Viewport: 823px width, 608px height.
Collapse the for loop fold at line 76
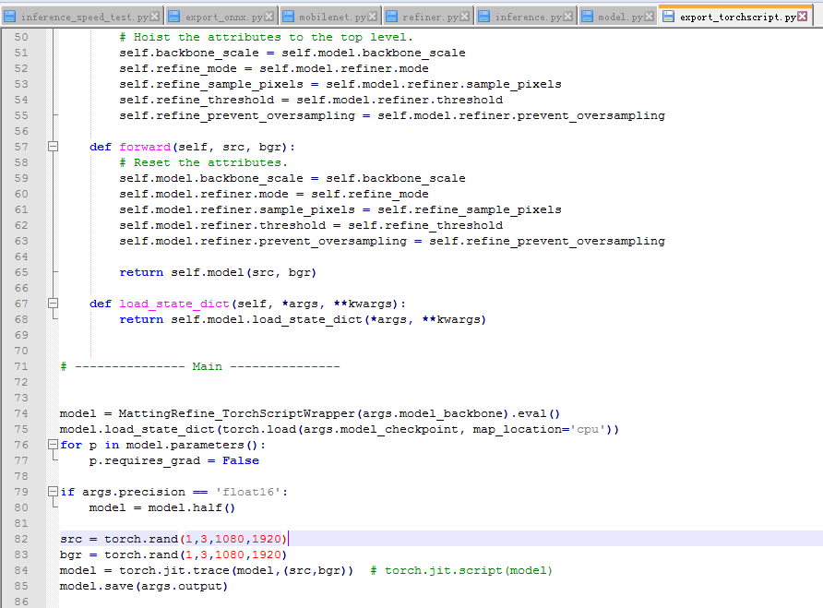(x=53, y=445)
